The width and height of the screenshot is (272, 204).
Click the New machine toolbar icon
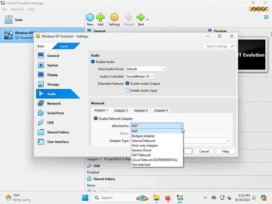click(90, 19)
